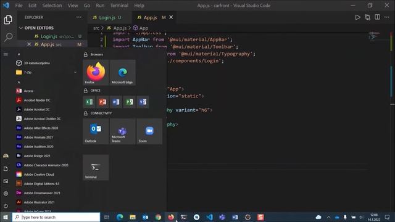Expand Start menu hamburger navigation

point(6,54)
